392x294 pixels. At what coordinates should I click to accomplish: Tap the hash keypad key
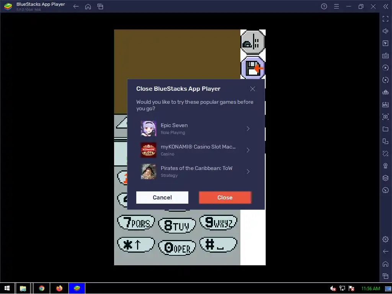click(218, 245)
